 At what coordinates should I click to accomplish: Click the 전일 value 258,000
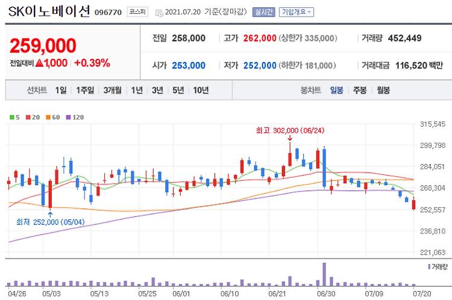[x=189, y=38]
